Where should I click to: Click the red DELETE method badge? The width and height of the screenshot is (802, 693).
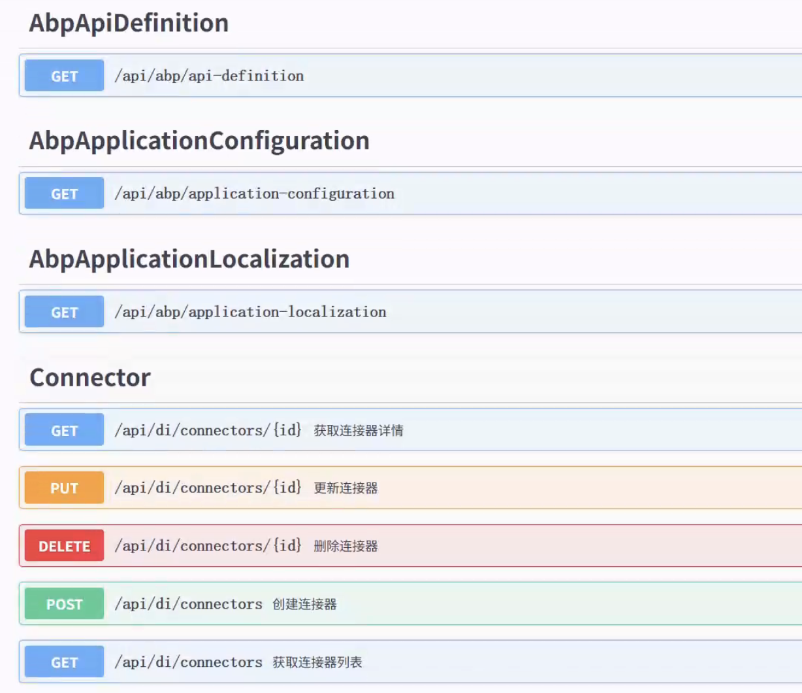(64, 546)
